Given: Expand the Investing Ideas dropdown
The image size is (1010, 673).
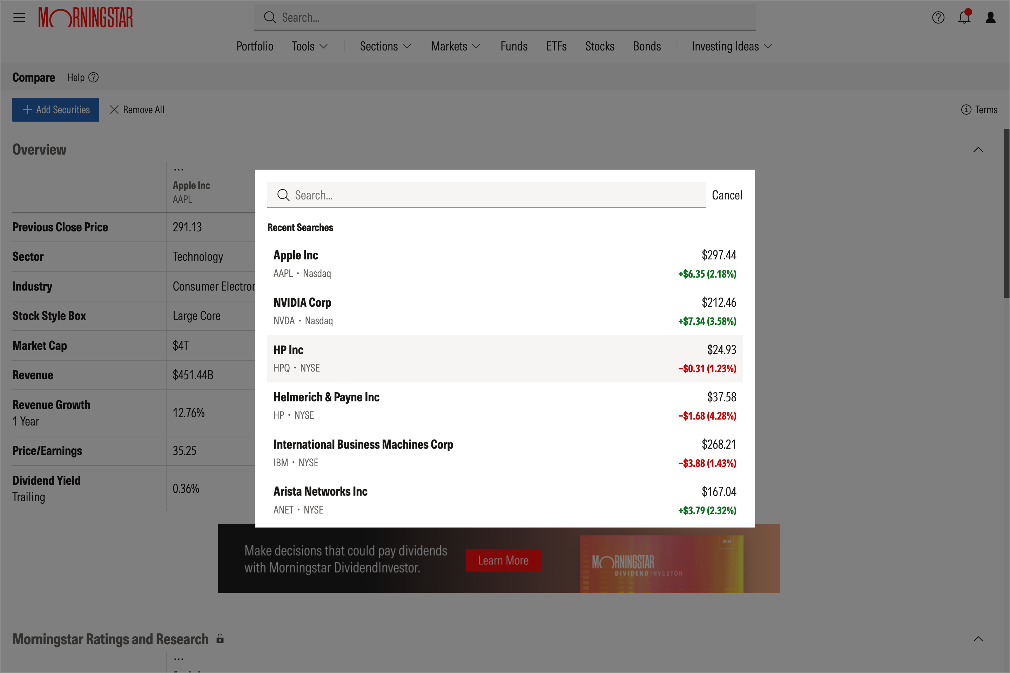Looking at the screenshot, I should tap(732, 46).
